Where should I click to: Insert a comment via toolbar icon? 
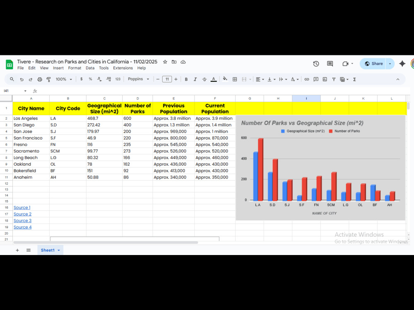coord(316,79)
